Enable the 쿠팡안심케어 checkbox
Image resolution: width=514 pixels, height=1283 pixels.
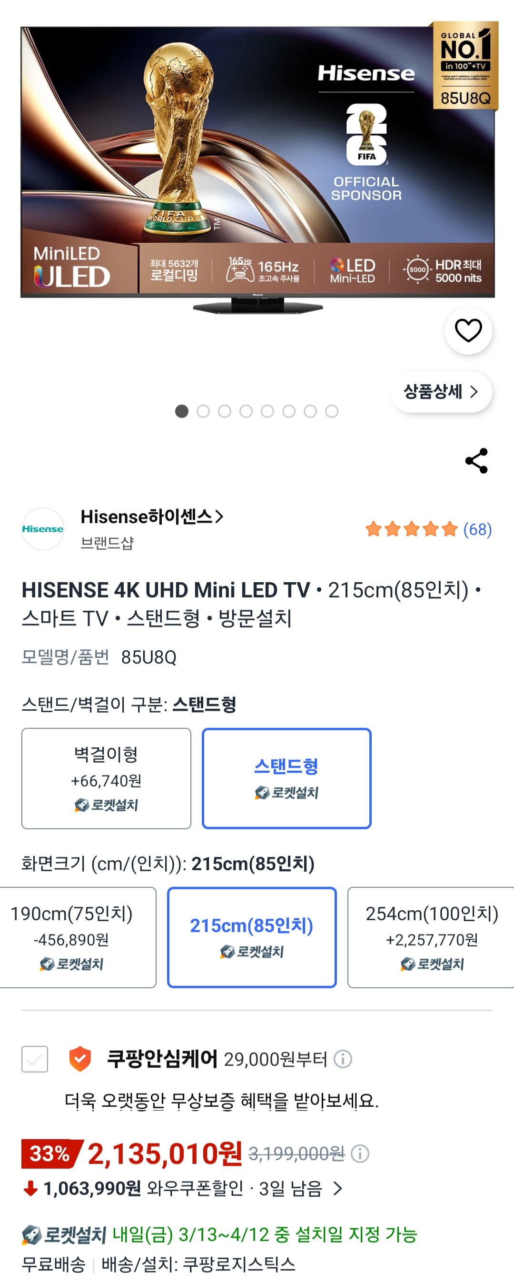35,1059
